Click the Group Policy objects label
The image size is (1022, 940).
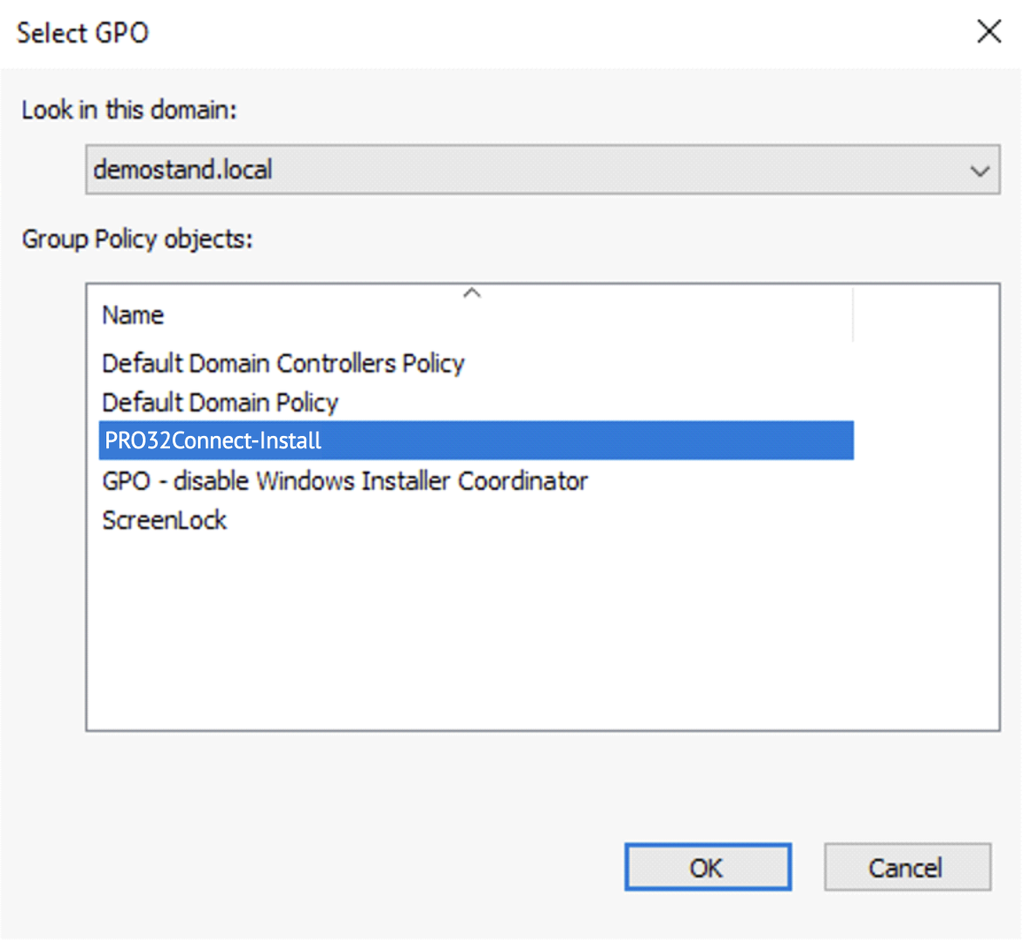pyautogui.click(x=137, y=239)
